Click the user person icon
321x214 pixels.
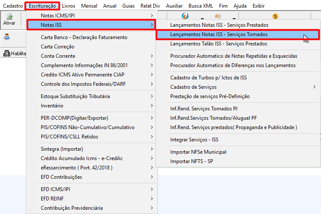point(7,37)
